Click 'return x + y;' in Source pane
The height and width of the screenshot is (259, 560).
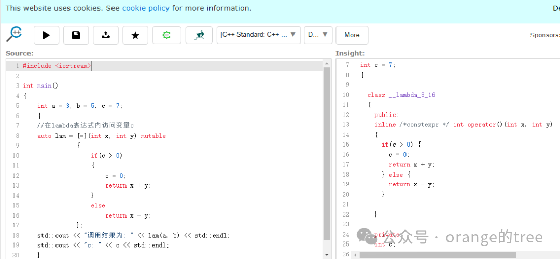[128, 185]
